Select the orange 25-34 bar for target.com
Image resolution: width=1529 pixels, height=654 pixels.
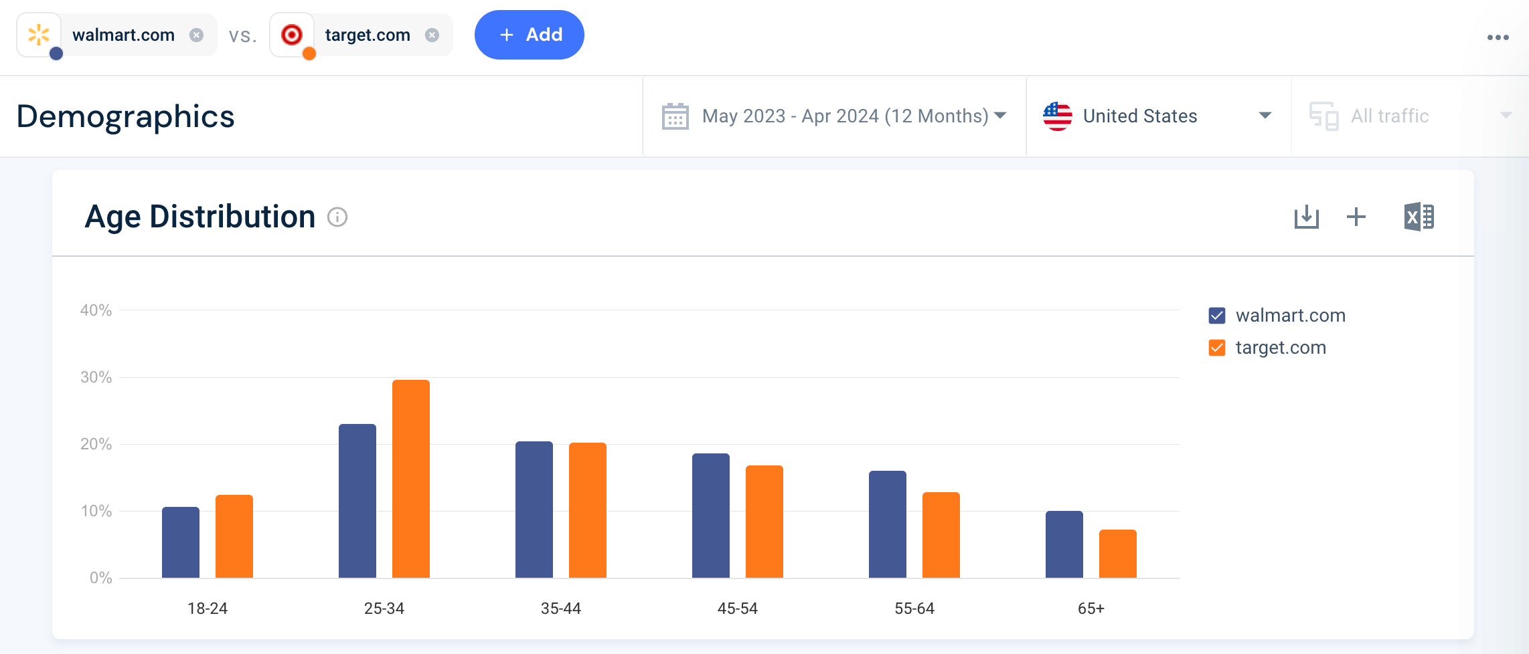coord(410,477)
